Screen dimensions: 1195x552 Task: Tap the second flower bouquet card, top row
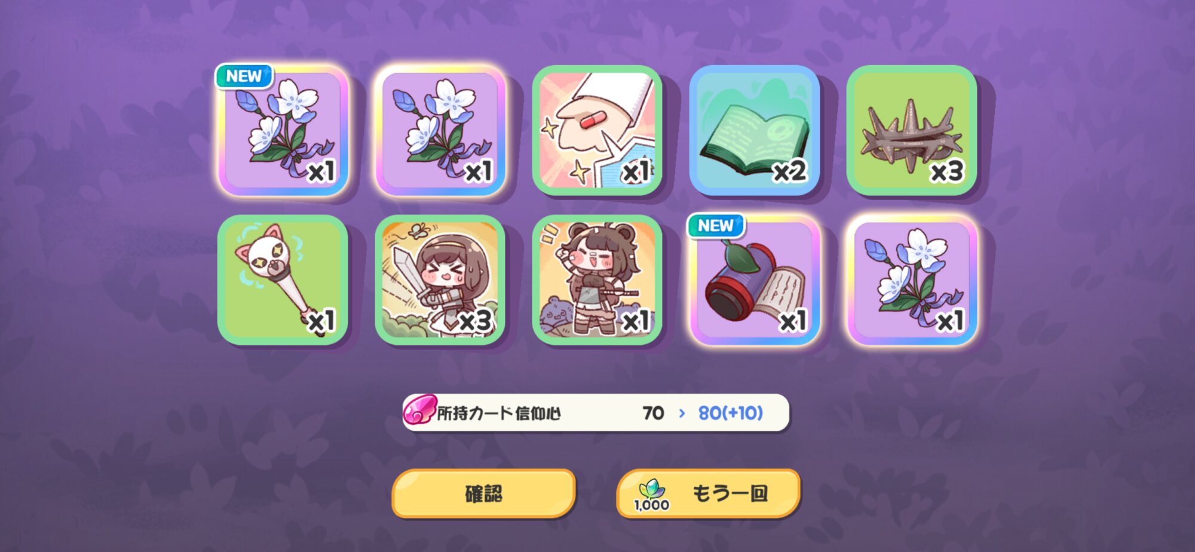[440, 130]
